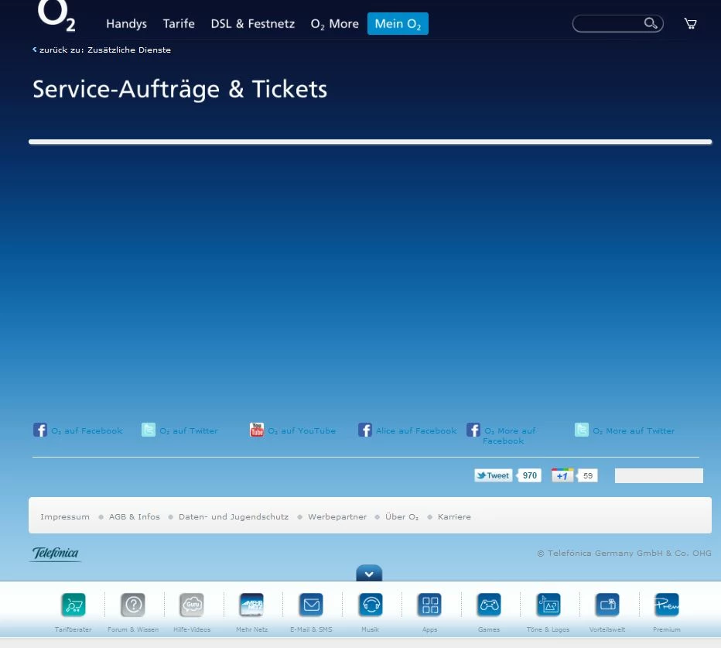
Task: Click the Tweet button
Action: tap(494, 475)
